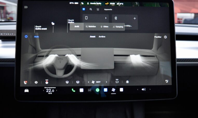Open the white square app beside Phone
The image size is (198, 118).
pyautogui.click(x=82, y=90)
